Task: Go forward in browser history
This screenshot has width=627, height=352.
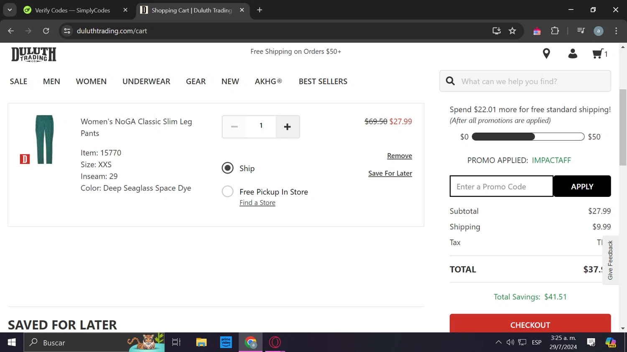Action: tap(28, 31)
